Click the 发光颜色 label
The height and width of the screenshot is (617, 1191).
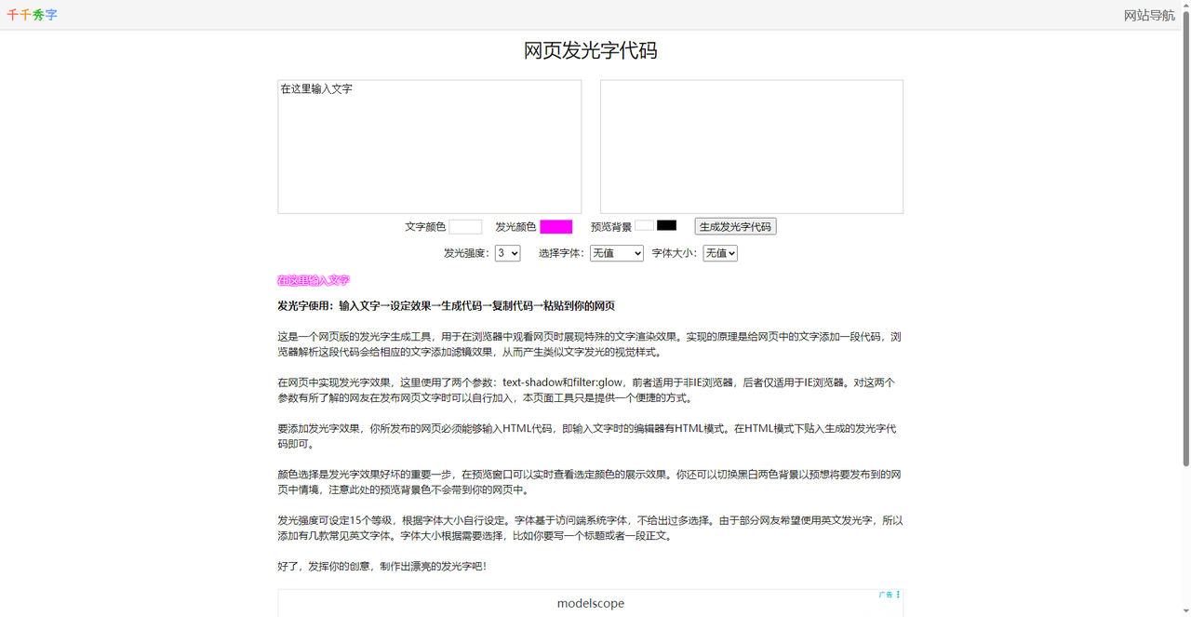click(515, 227)
